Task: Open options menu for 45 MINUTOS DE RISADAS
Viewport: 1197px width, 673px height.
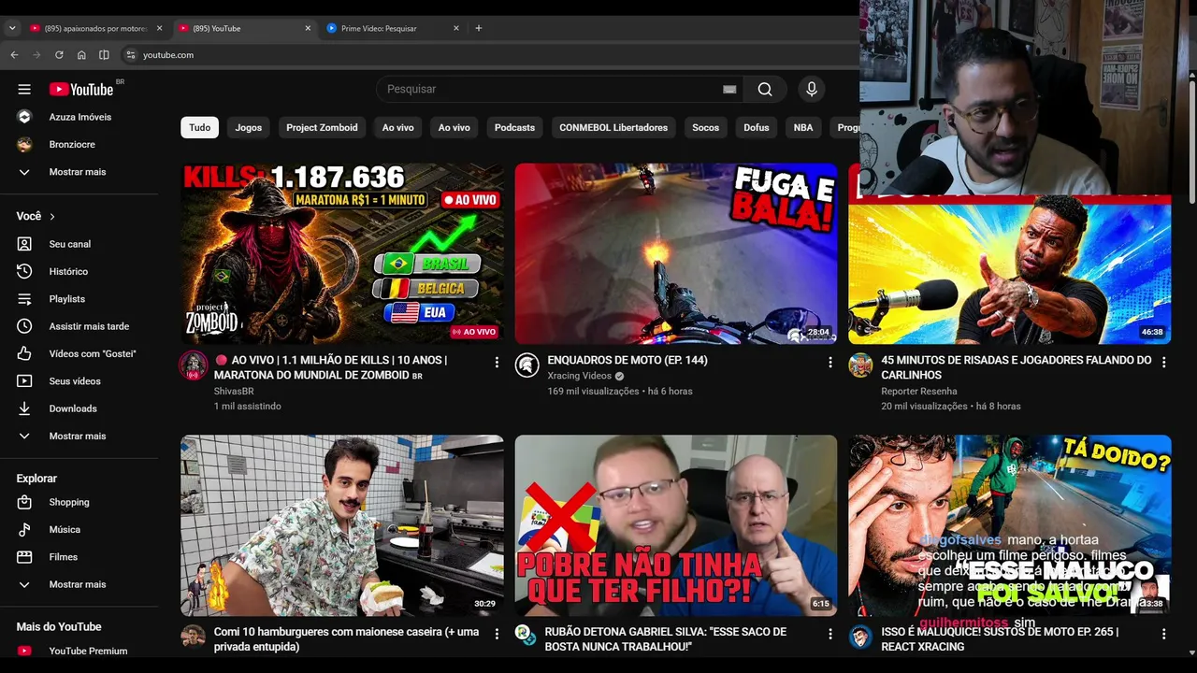Action: point(1163,362)
